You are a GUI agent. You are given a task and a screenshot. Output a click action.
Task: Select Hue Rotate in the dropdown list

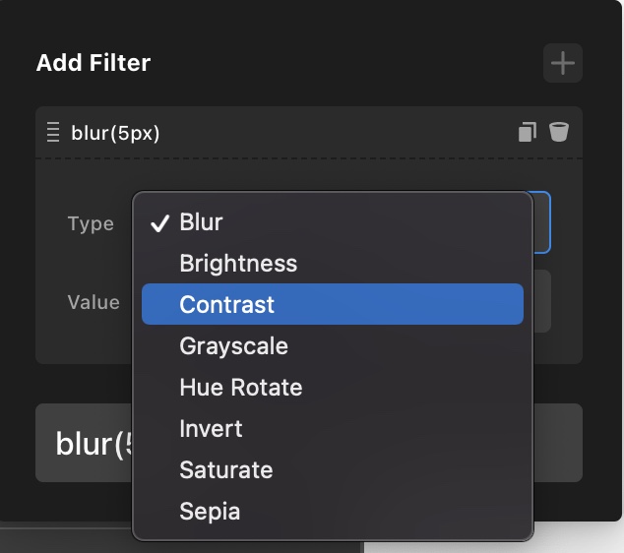coord(240,388)
